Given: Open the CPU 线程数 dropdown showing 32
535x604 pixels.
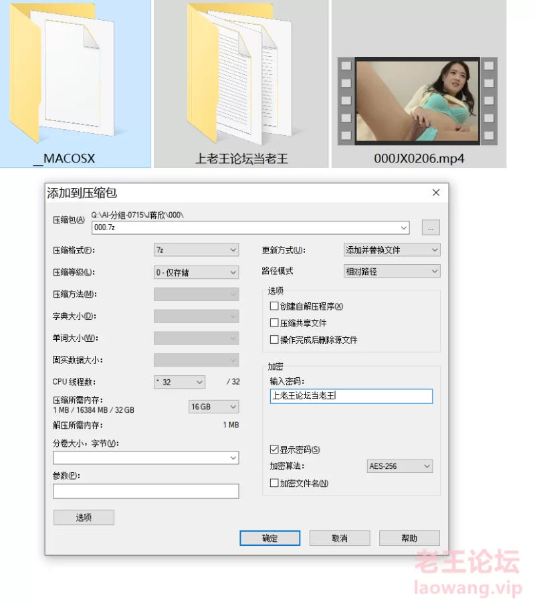Looking at the screenshot, I should pos(179,382).
